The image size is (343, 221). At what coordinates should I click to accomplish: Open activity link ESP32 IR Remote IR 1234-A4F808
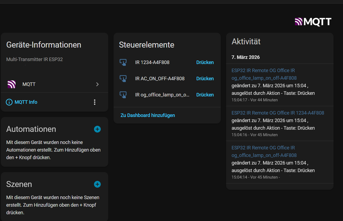pyautogui.click(x=278, y=113)
